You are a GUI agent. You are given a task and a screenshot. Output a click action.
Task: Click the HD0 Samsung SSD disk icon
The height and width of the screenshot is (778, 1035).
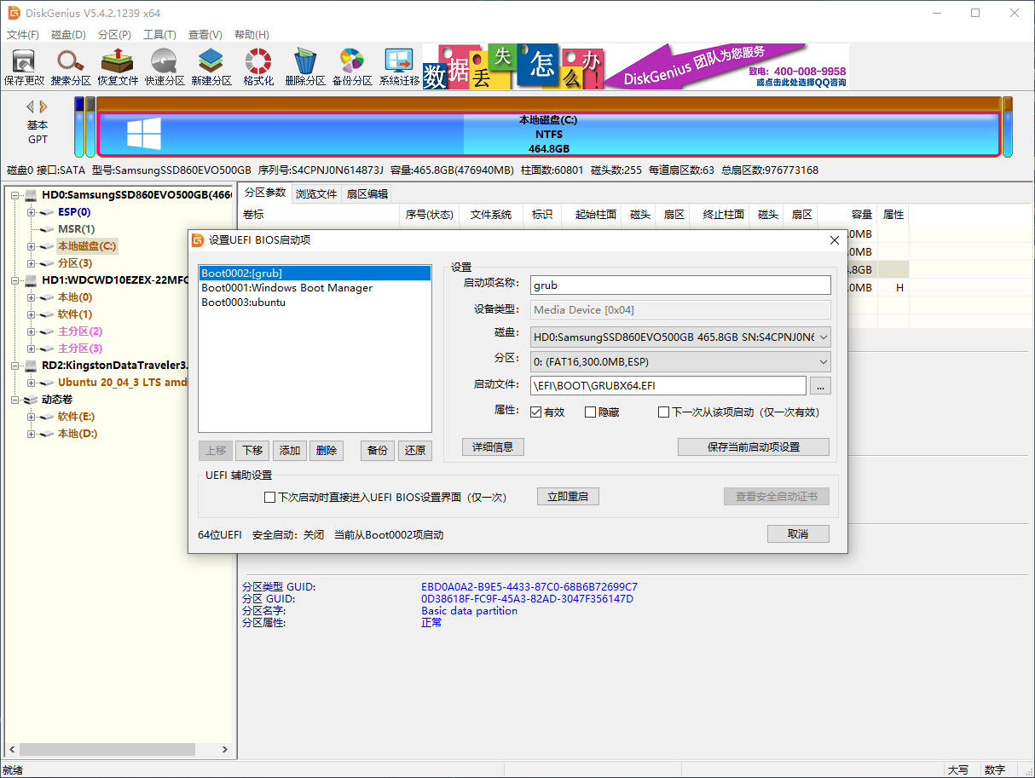31,195
